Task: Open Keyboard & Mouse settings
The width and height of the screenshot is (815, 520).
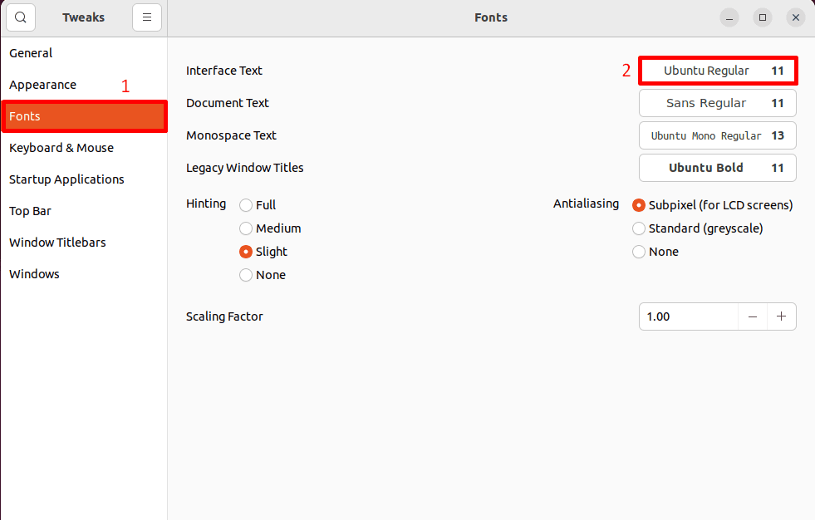Action: 61,147
